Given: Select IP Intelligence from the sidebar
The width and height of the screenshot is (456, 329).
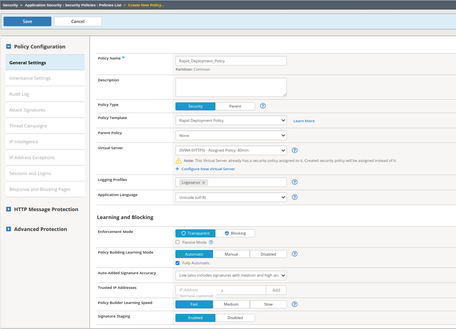Looking at the screenshot, I should tap(24, 142).
